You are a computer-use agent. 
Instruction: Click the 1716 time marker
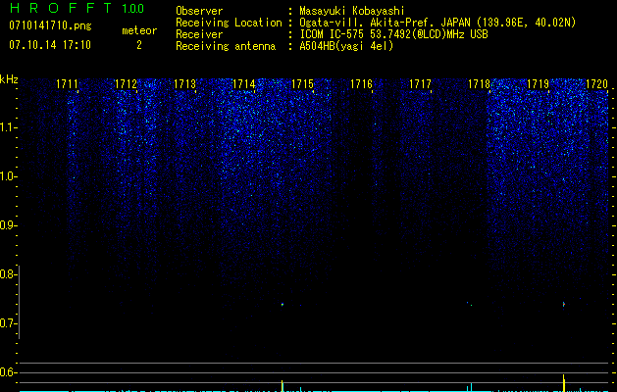[361, 84]
